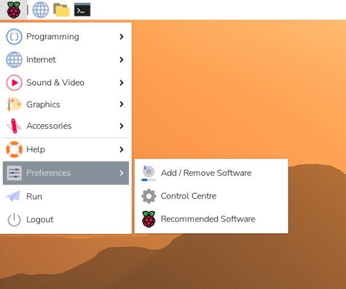
Task: Open the web browser globe icon in taskbar
Action: tap(40, 10)
